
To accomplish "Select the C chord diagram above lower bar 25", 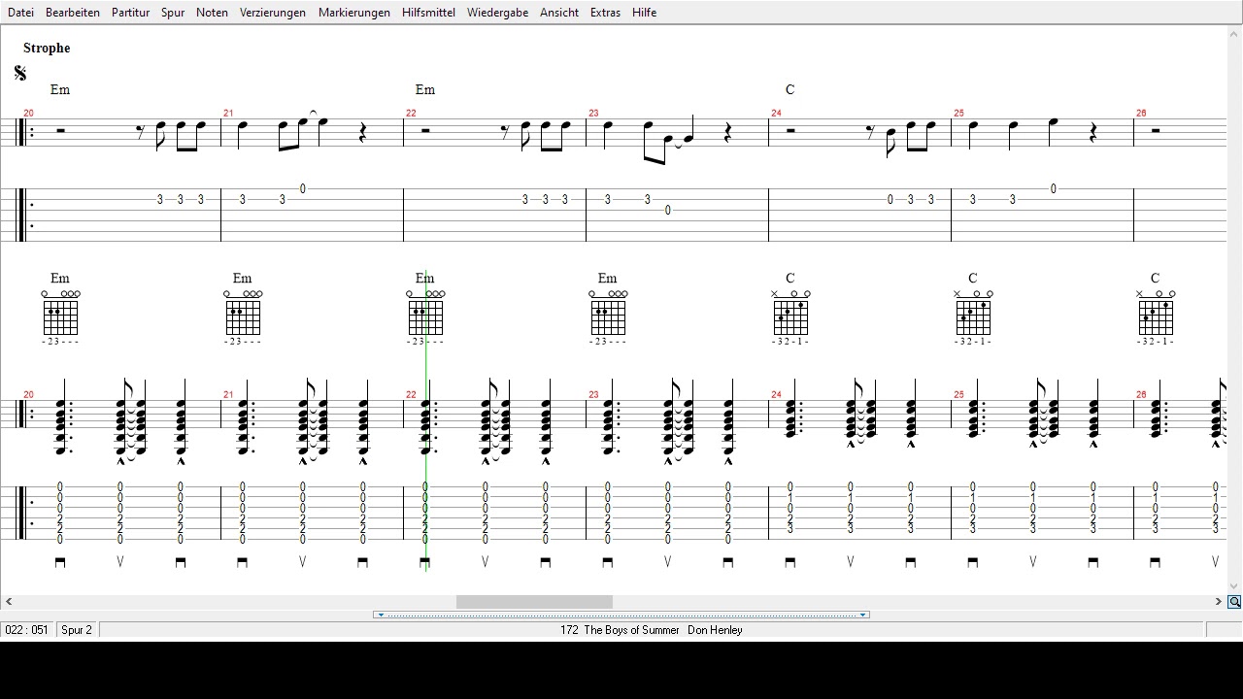I will coord(973,317).
